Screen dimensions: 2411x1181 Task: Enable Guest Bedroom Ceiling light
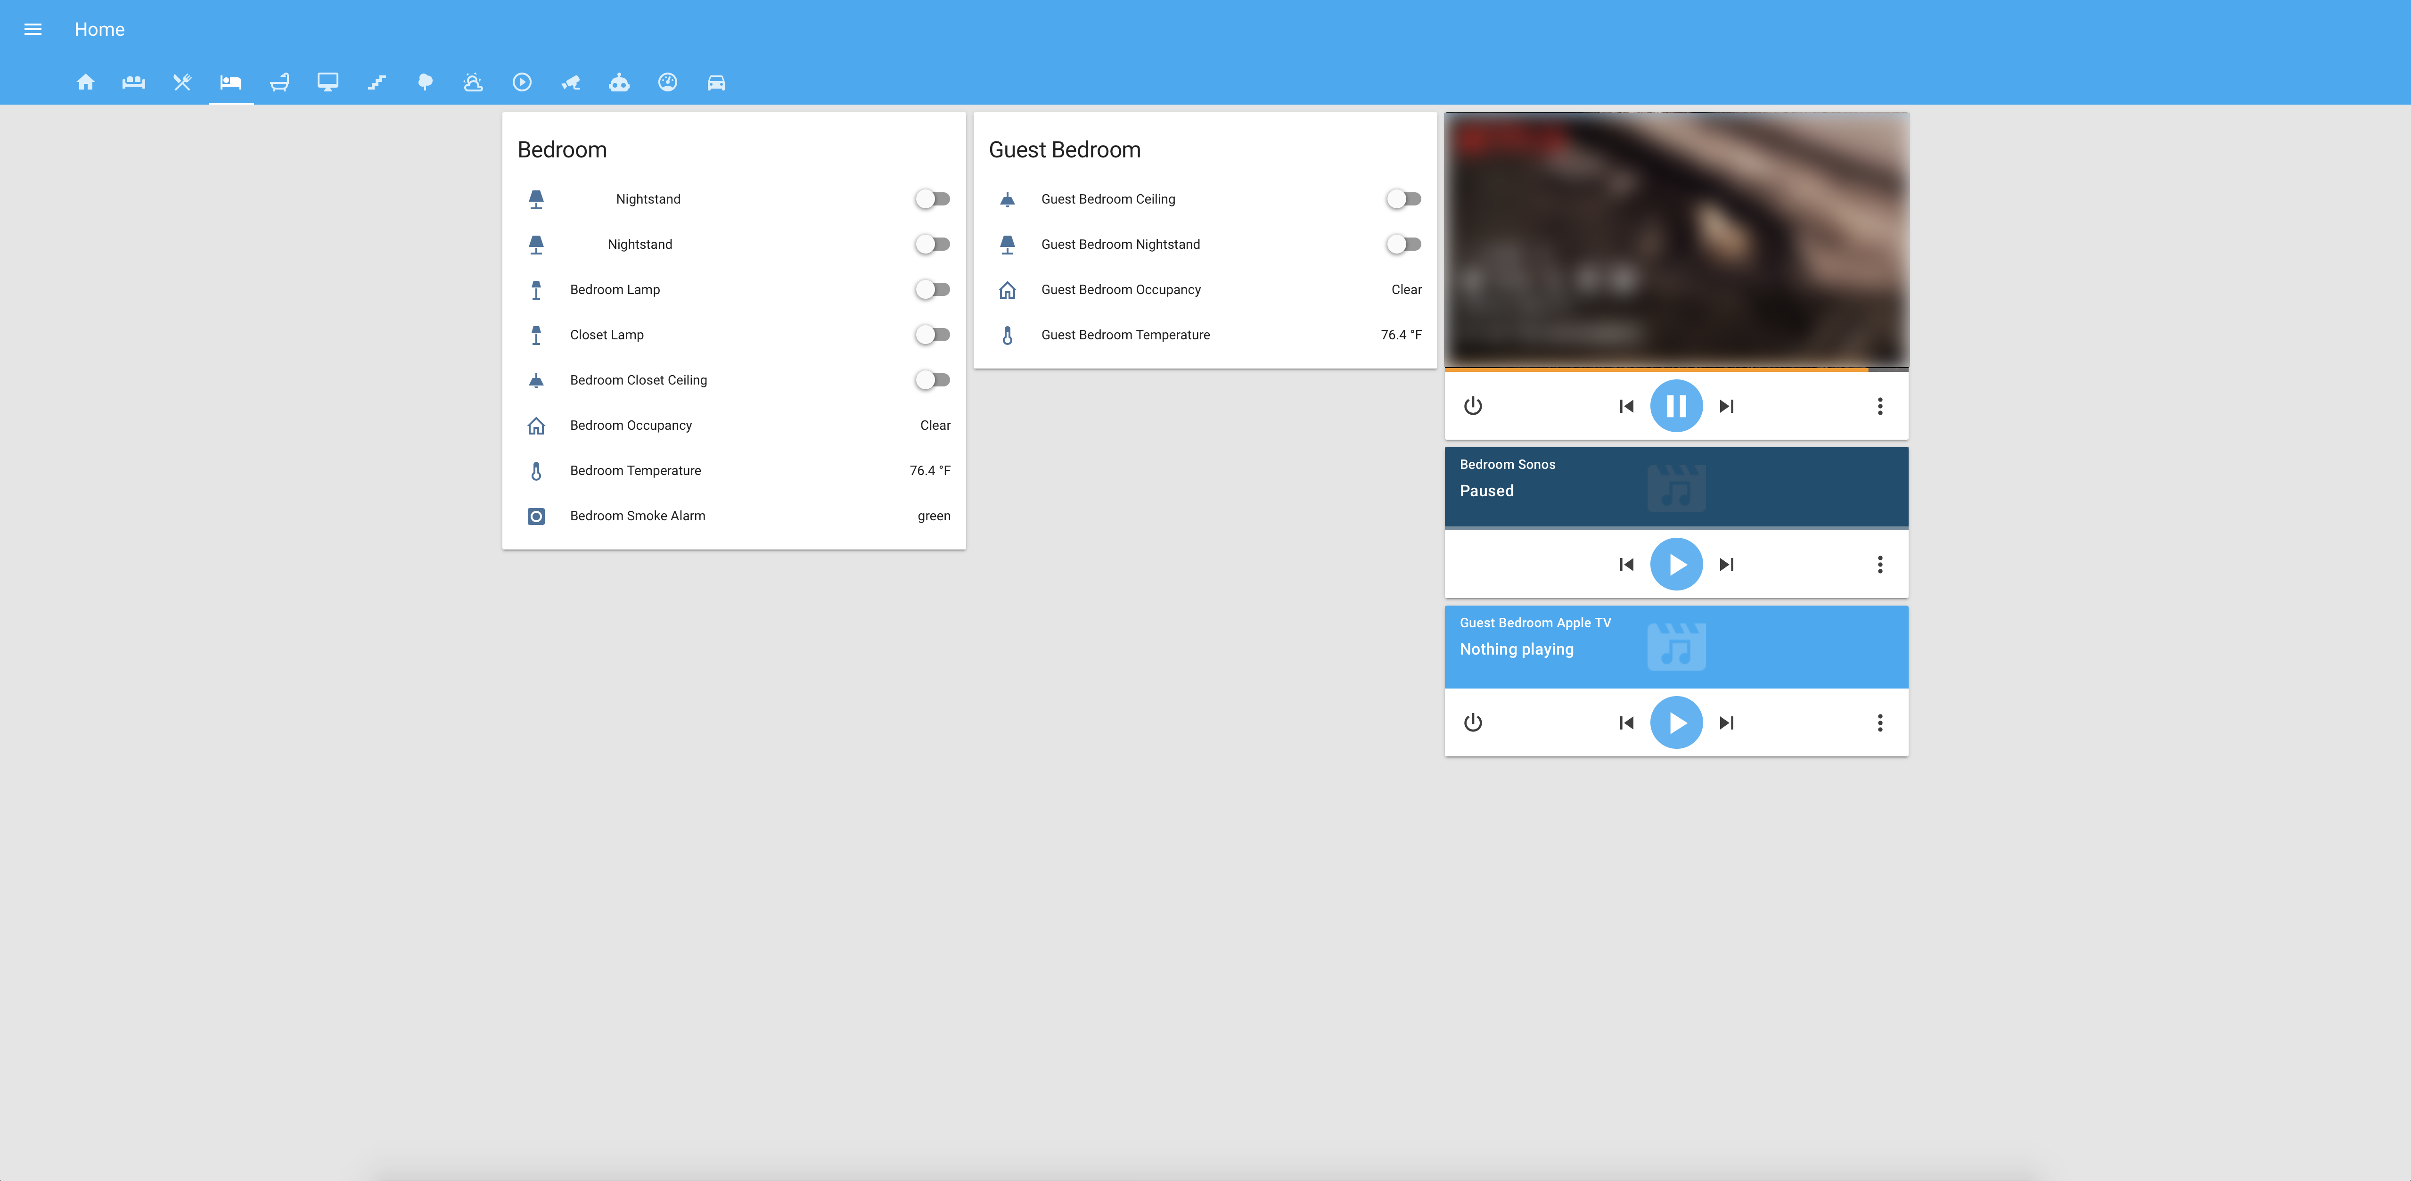click(x=1403, y=198)
